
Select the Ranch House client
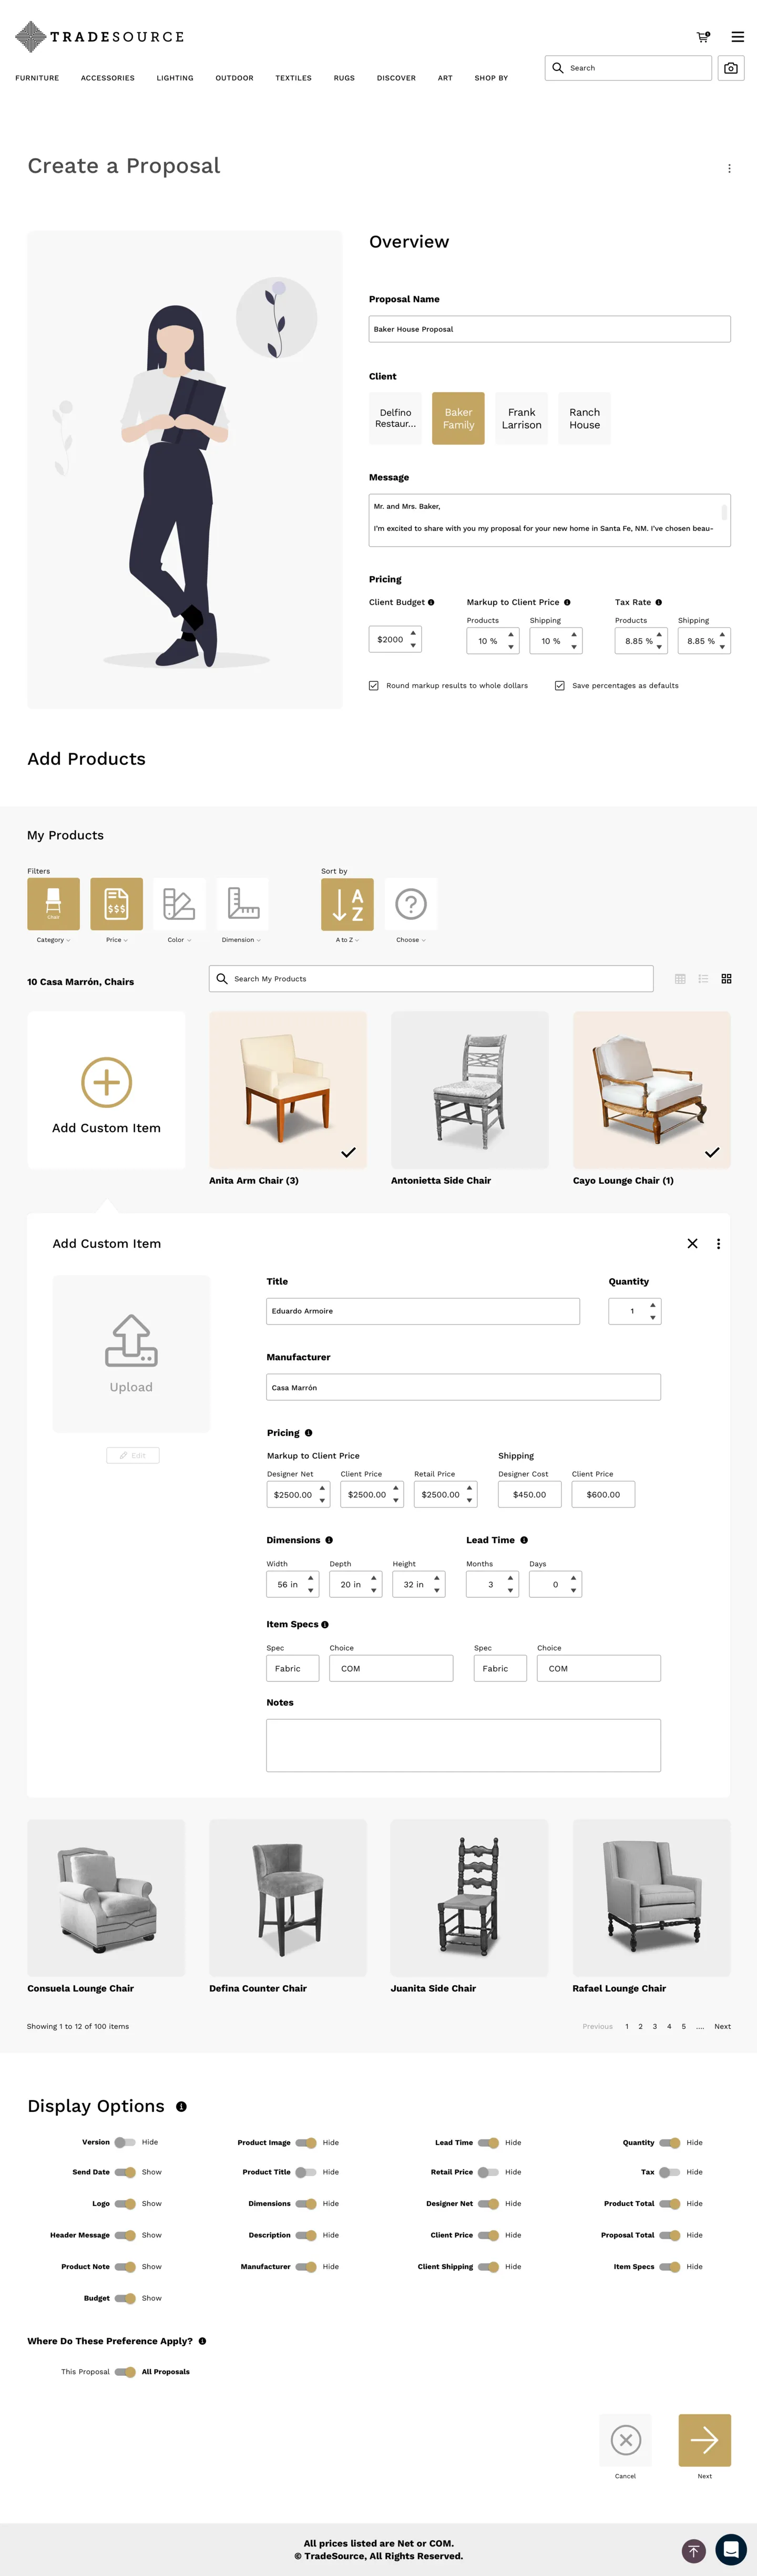coord(584,418)
